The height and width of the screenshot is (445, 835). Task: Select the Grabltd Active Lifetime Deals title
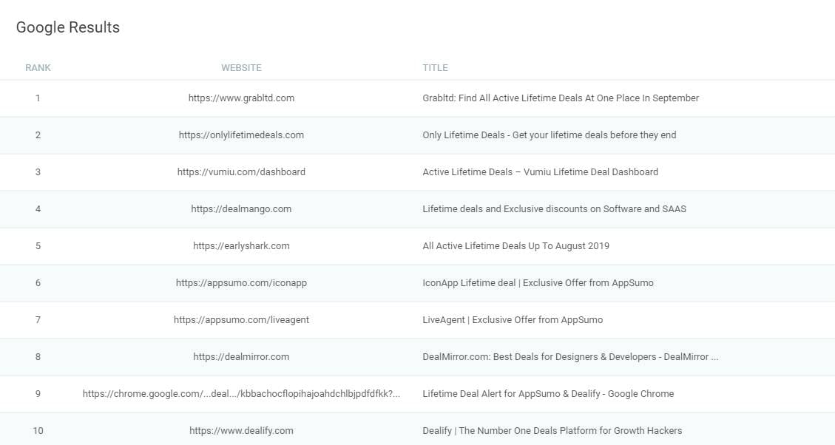560,98
